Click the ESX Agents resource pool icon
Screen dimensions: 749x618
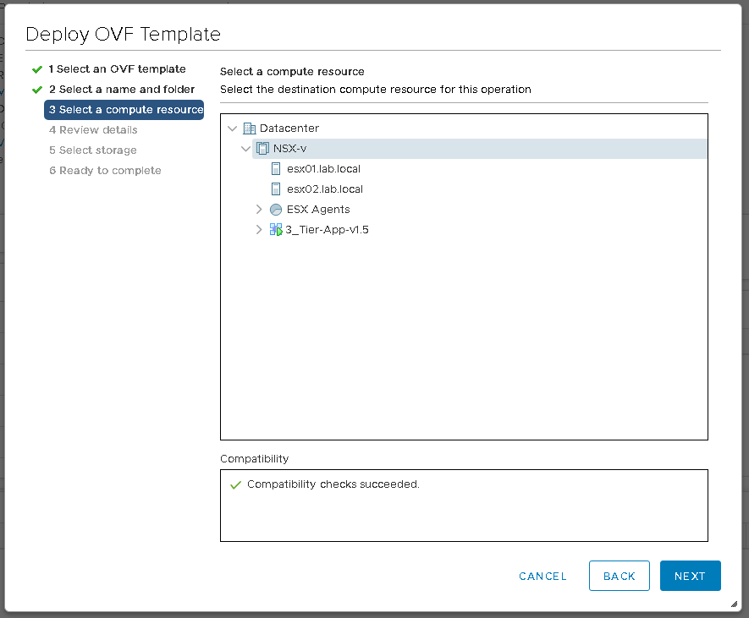pyautogui.click(x=276, y=210)
